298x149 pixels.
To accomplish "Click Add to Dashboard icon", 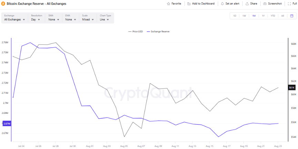I will 189,4.
